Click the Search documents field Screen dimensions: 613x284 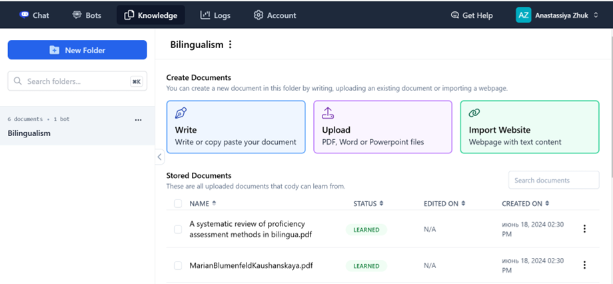click(x=554, y=181)
